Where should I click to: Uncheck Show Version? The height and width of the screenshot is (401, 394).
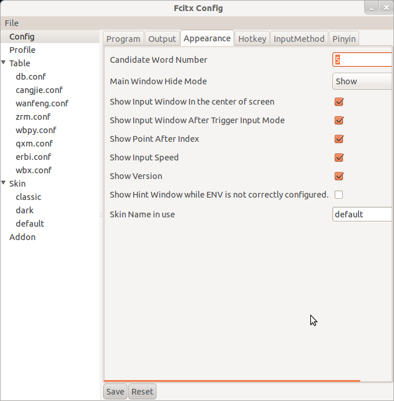coord(339,176)
